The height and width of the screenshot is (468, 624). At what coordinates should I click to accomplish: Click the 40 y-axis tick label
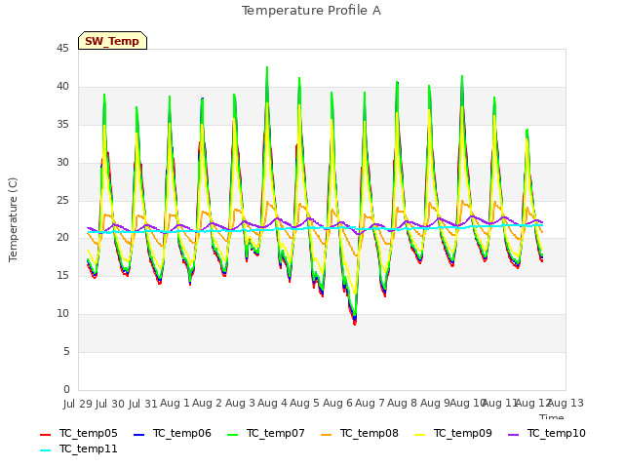(62, 87)
